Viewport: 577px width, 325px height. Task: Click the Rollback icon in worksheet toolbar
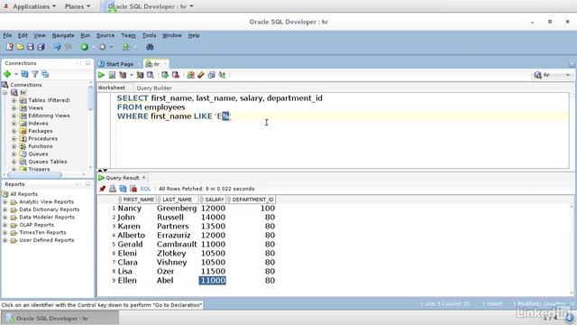point(176,75)
